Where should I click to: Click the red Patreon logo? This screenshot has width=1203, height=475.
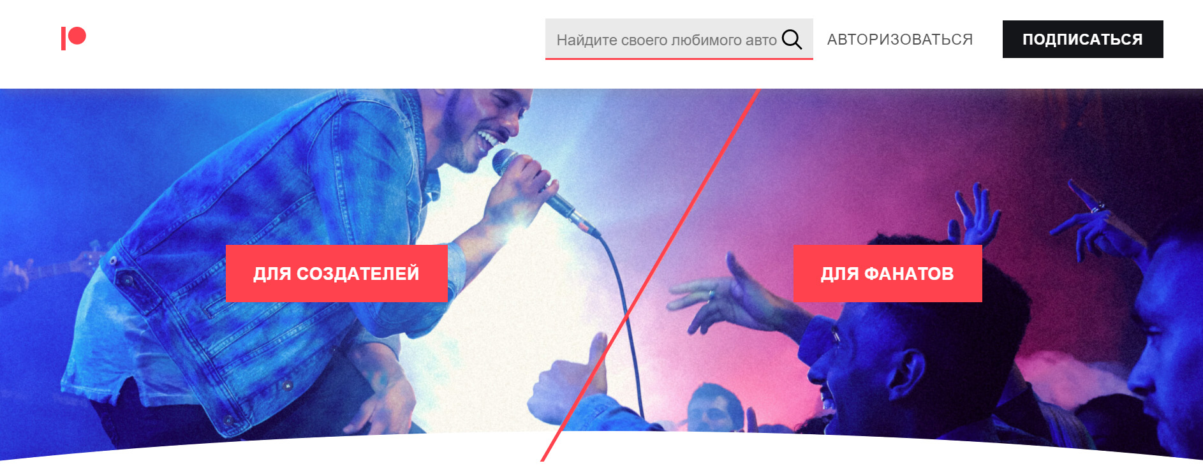73,38
